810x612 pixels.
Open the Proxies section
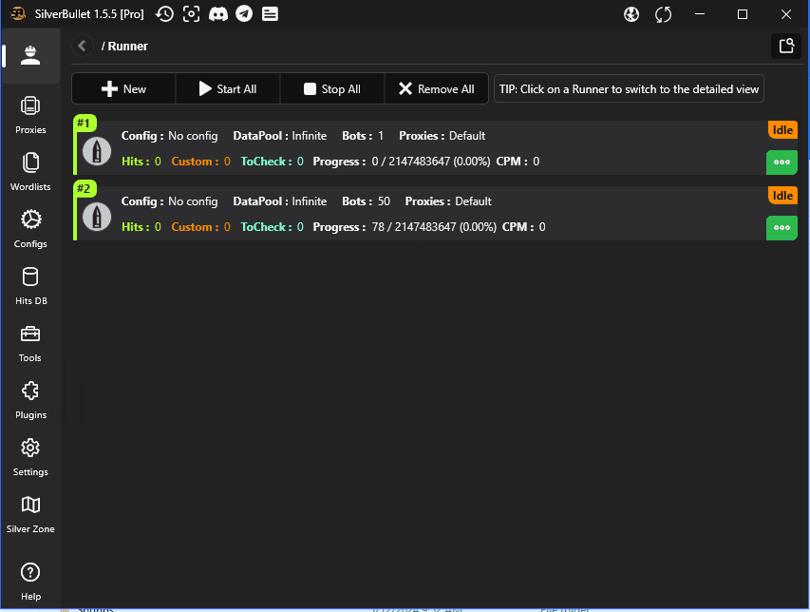point(30,115)
